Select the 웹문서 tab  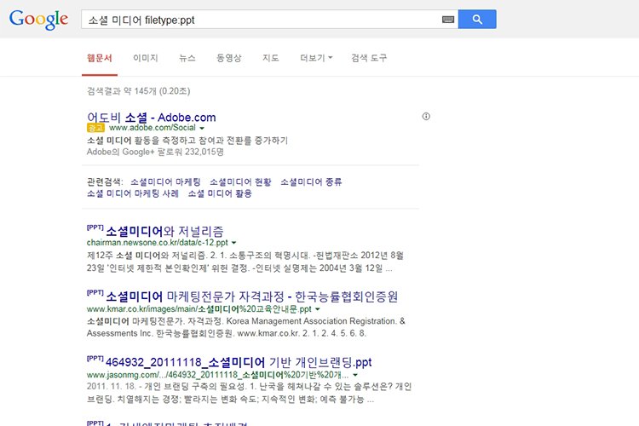coord(100,58)
